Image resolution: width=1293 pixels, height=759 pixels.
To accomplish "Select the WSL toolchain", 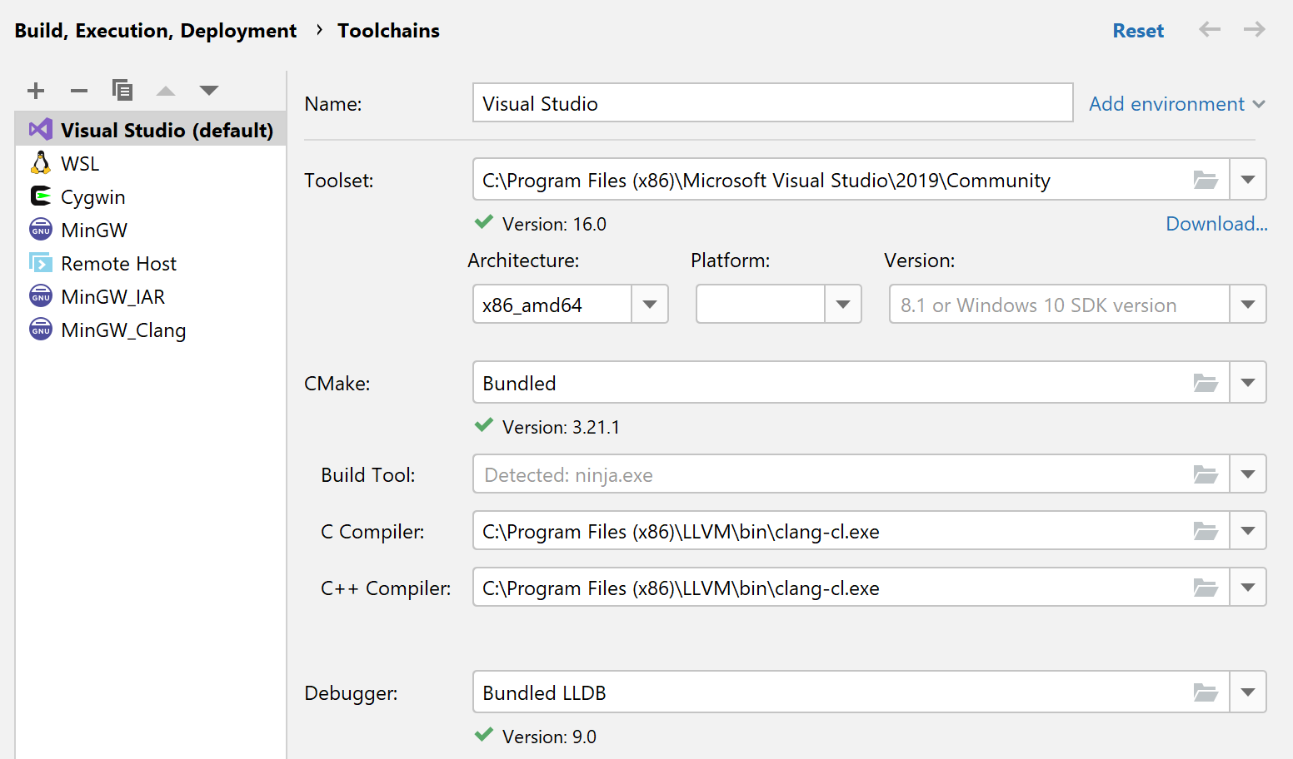I will click(79, 163).
